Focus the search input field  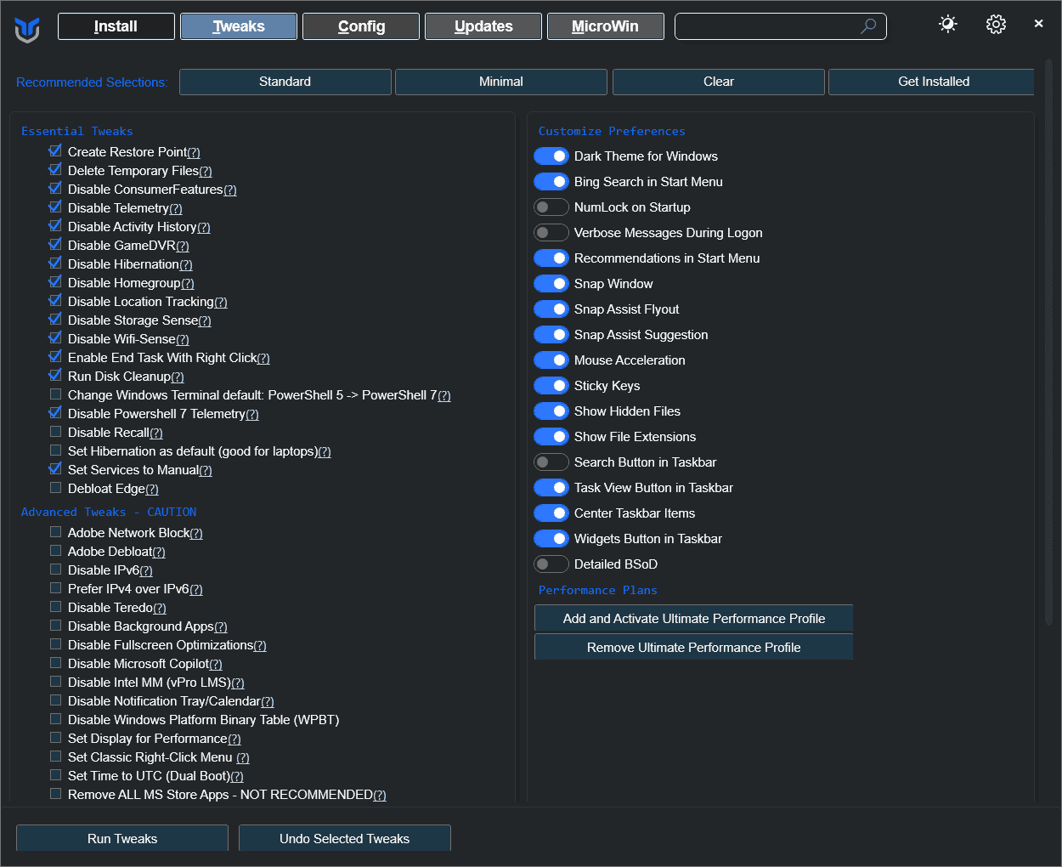pyautogui.click(x=765, y=26)
